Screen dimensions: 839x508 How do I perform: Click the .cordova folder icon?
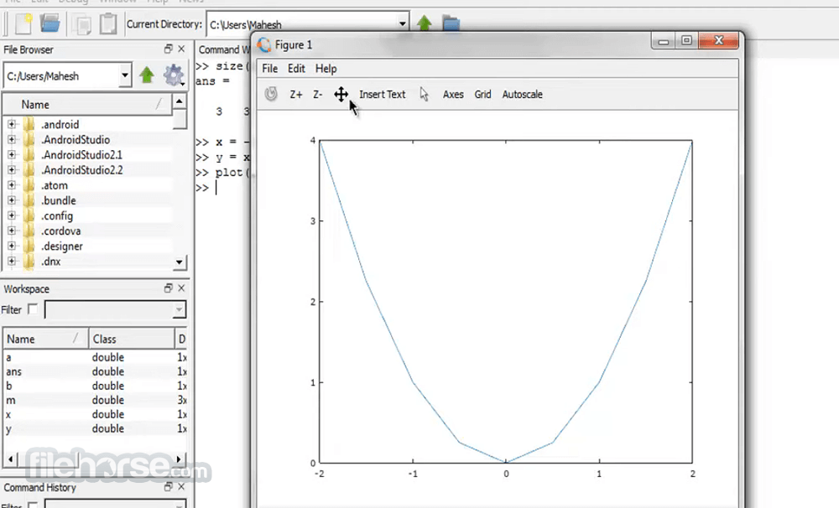pyautogui.click(x=29, y=231)
